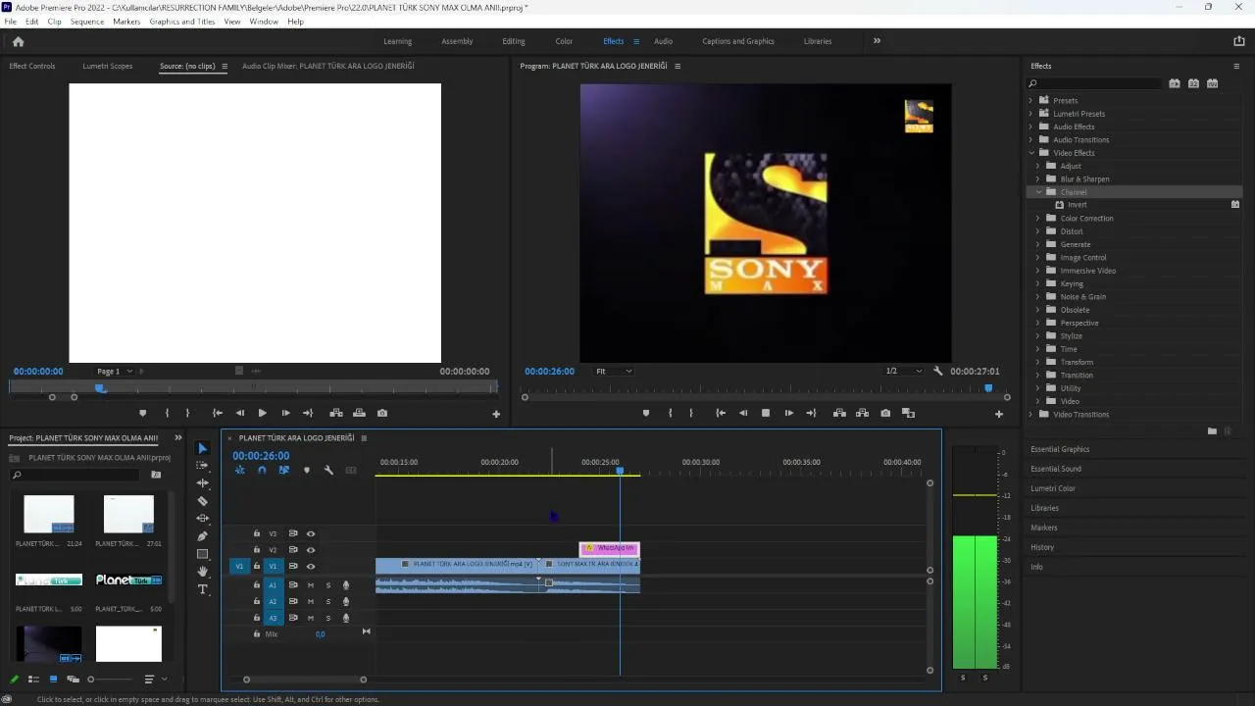Open the Fit zoom level dropdown

tap(614, 372)
